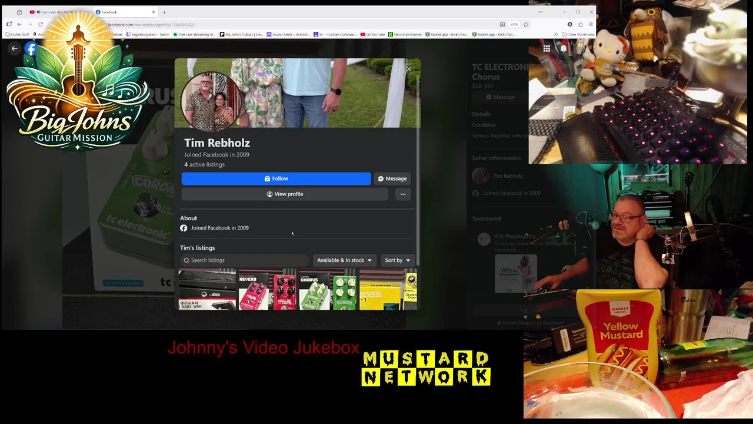Reload the page with refresh icon

[41, 24]
